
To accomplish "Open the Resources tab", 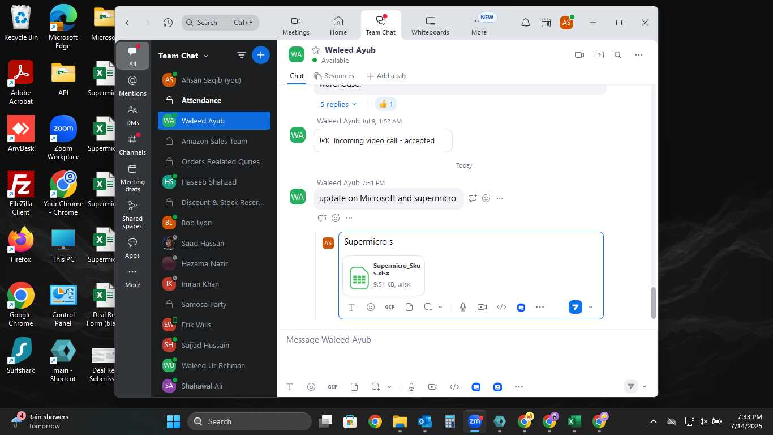I will pos(334,76).
